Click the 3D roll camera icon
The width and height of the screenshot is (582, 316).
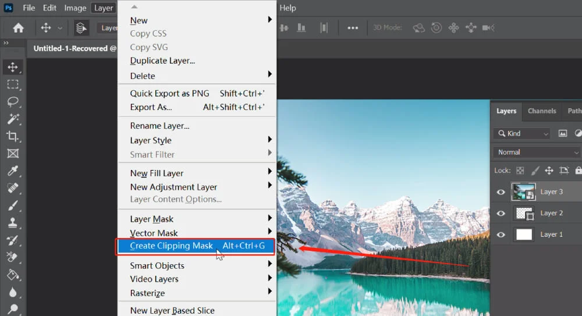436,28
